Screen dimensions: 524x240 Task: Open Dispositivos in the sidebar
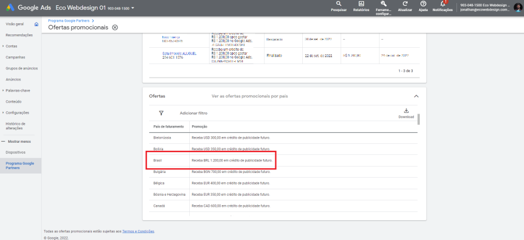point(15,153)
